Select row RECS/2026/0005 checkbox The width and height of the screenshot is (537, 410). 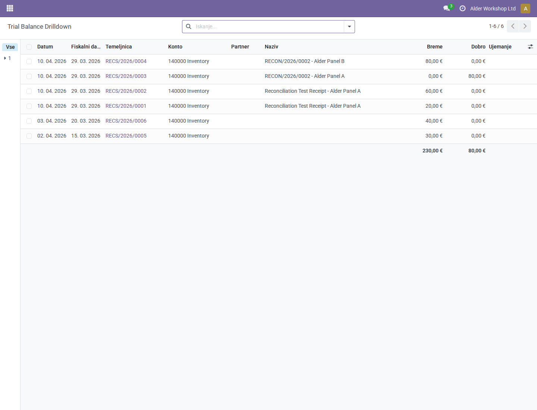[29, 136]
